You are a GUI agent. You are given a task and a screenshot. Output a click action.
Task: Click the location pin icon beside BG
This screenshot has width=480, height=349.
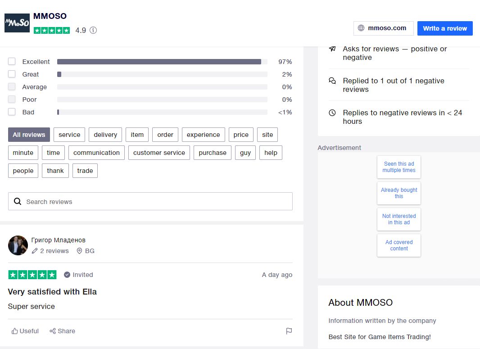click(79, 251)
